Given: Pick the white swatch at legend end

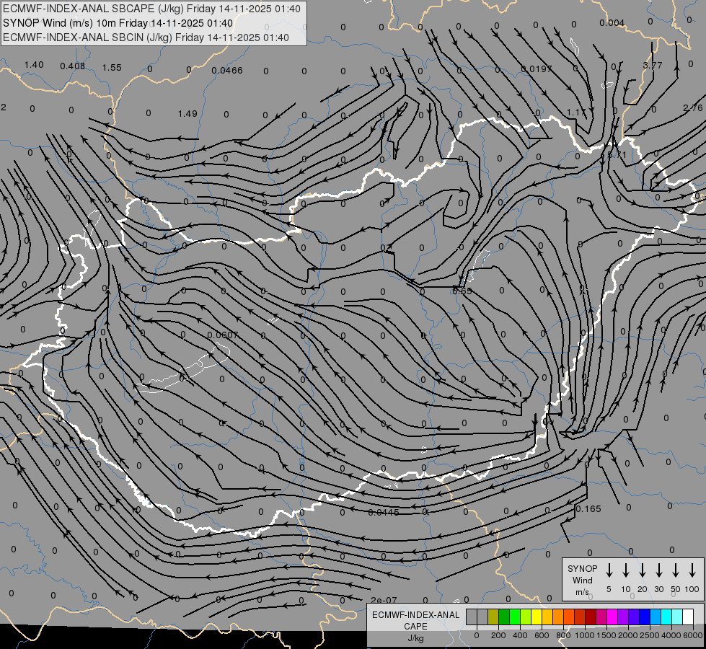Looking at the screenshot, I should point(687,617).
